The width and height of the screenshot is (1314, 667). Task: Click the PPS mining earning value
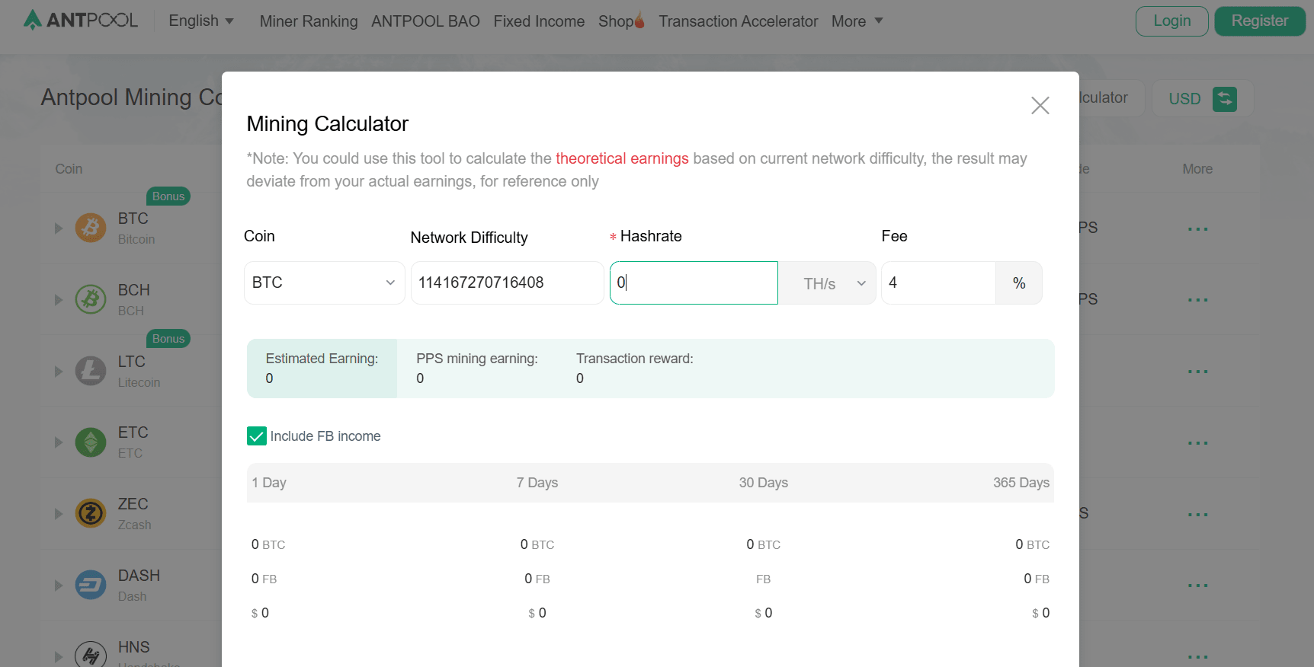click(420, 378)
